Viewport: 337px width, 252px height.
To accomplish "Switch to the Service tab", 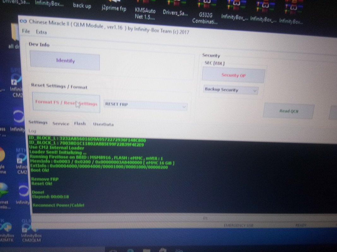I will coord(61,123).
